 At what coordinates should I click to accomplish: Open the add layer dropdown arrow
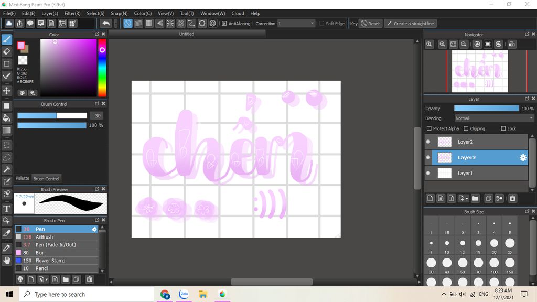coord(467,199)
